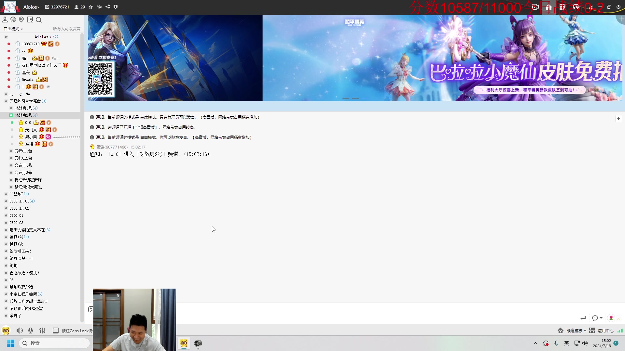This screenshot has width=625, height=351.
Task: Select user 穿山甲到底说了什么
Action: (41, 65)
